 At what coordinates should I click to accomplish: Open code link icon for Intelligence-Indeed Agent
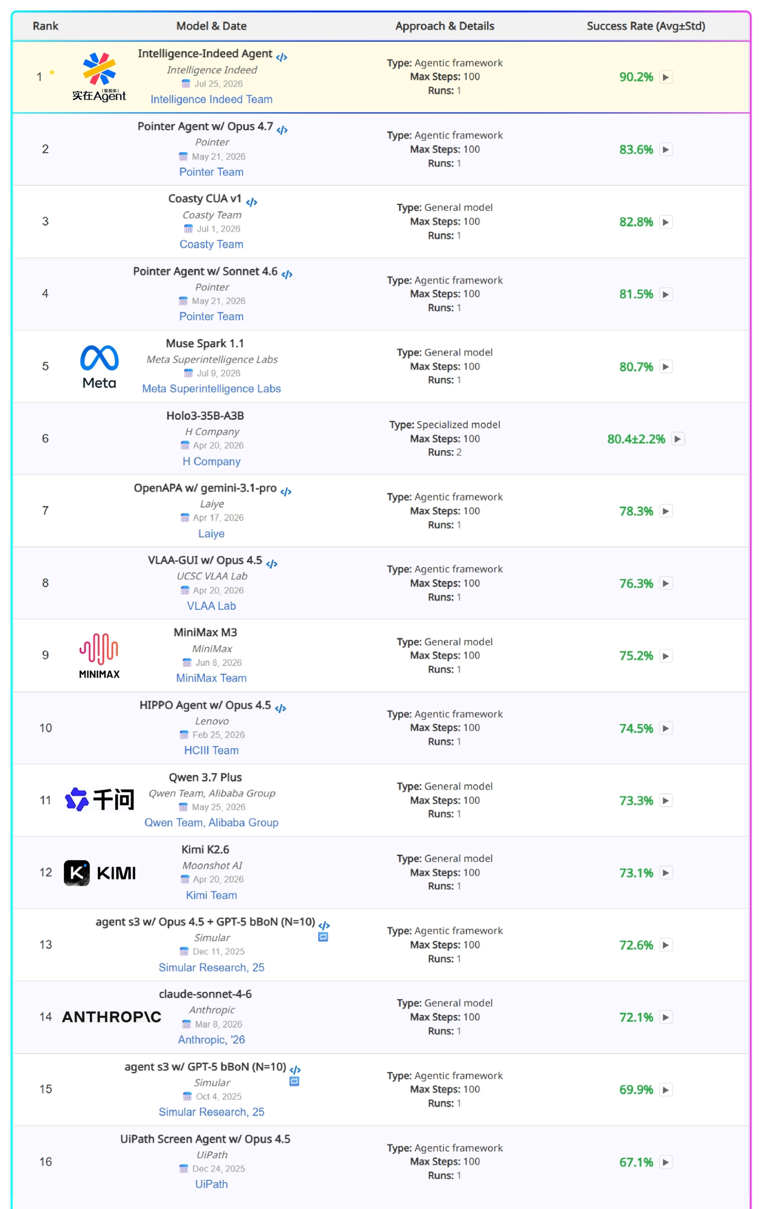[282, 57]
